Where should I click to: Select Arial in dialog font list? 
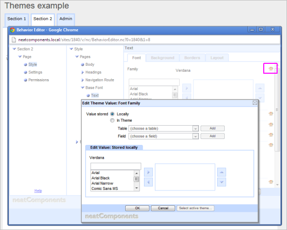96,173
